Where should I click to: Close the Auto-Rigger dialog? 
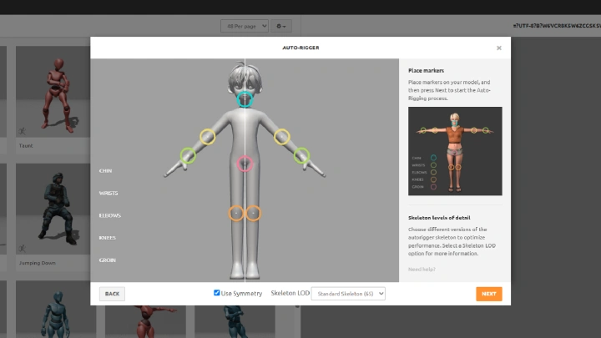[x=499, y=48]
